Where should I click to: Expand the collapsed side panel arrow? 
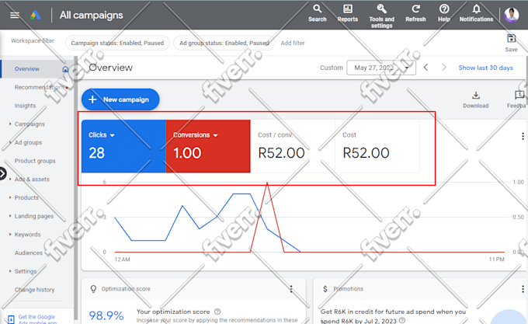point(2,174)
